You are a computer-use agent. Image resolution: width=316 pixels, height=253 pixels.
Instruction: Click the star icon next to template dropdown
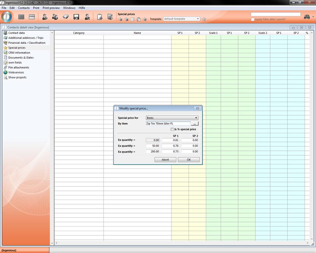tap(204, 19)
